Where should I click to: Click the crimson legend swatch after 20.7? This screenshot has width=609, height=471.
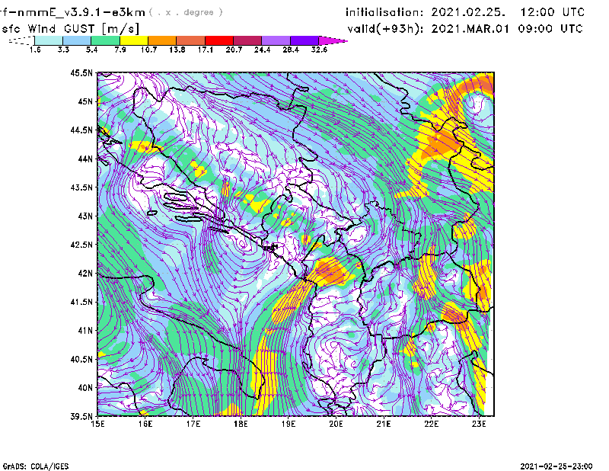click(247, 40)
